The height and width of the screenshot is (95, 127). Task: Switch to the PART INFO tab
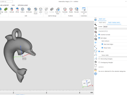tap(102, 23)
